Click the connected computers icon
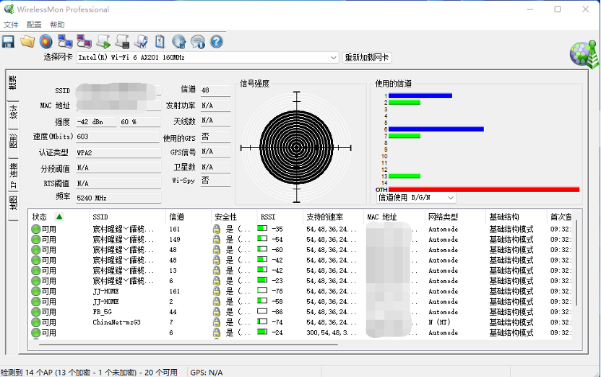 point(65,42)
